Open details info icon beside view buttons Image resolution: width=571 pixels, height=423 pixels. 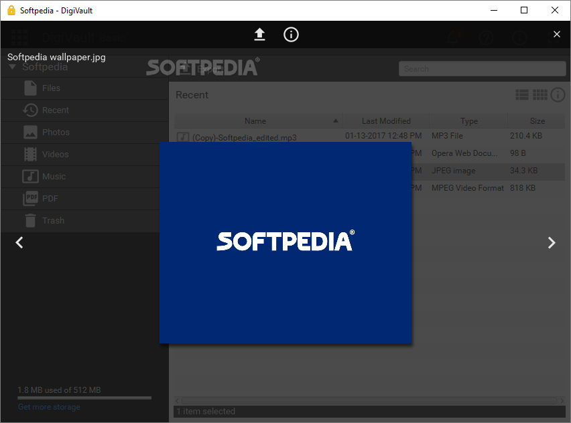(558, 95)
